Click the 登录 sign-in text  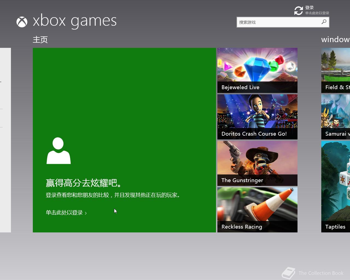(x=310, y=8)
